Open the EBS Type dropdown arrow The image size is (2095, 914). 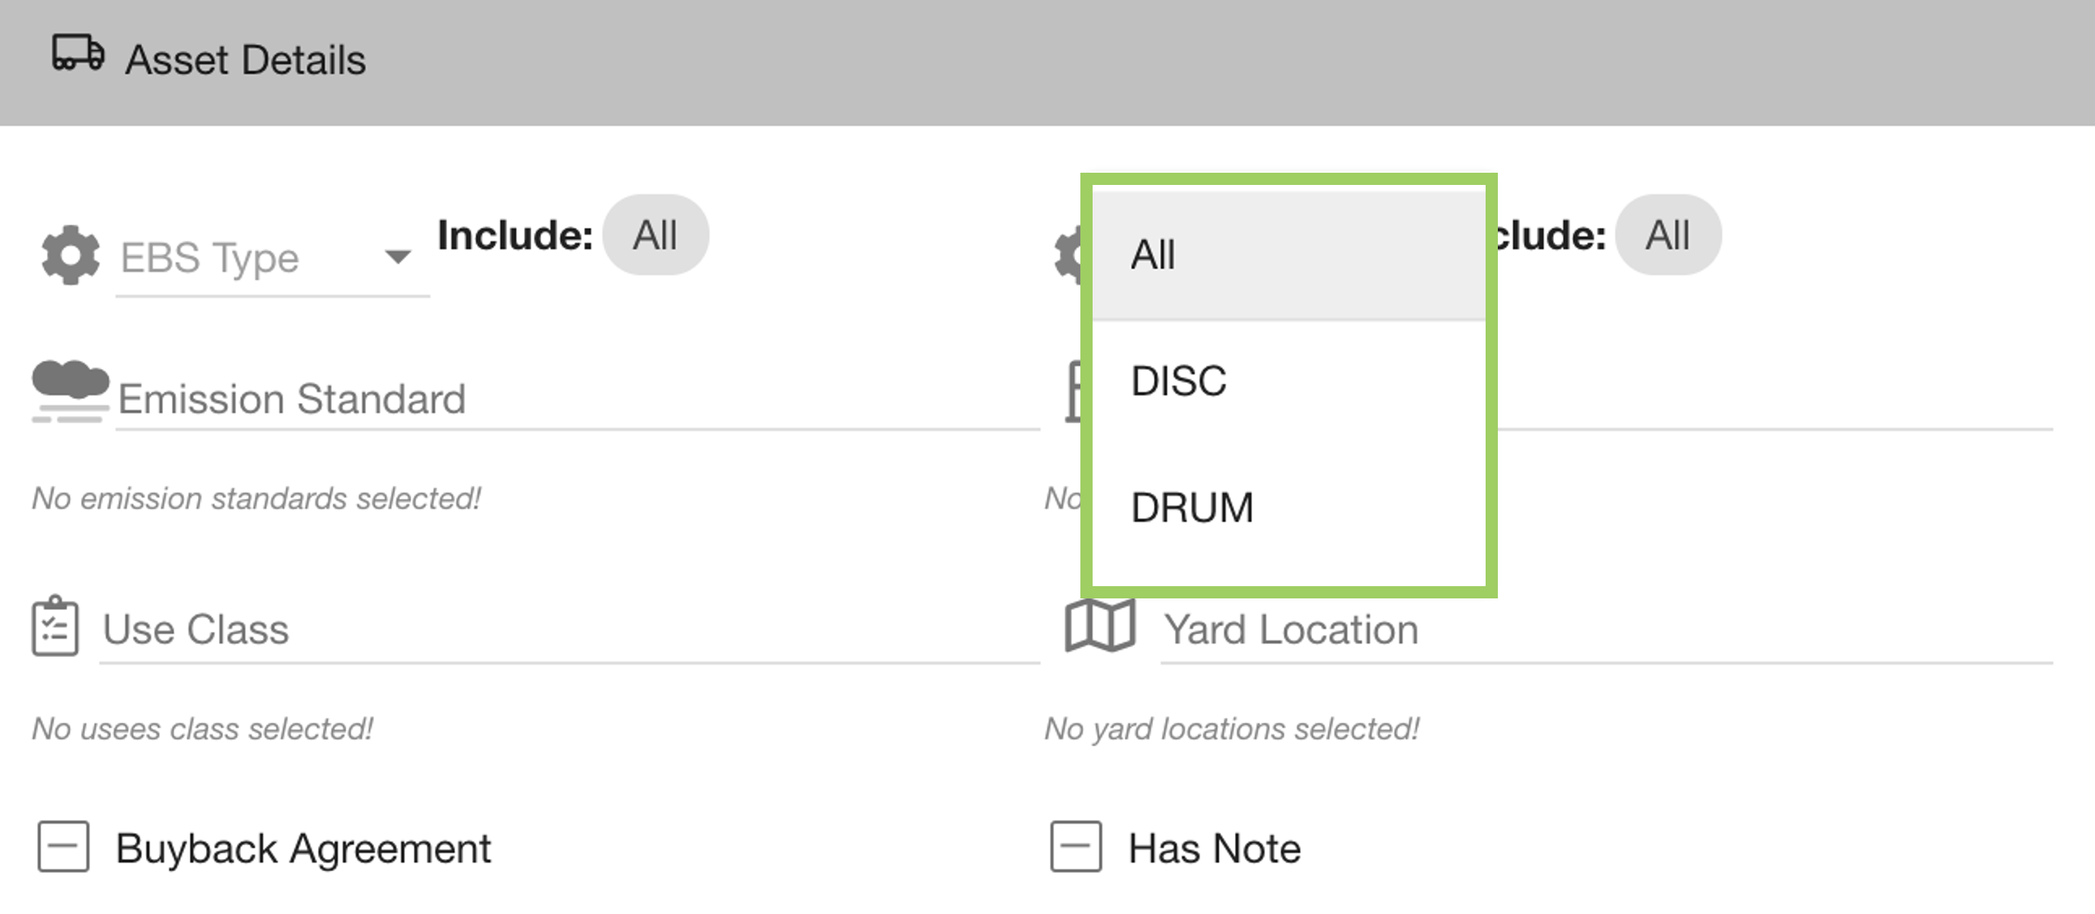pyautogui.click(x=398, y=257)
